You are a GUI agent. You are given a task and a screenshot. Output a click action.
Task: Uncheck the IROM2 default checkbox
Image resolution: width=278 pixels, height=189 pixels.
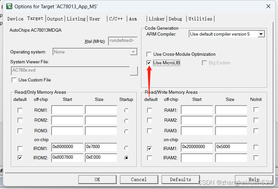coord(20,158)
